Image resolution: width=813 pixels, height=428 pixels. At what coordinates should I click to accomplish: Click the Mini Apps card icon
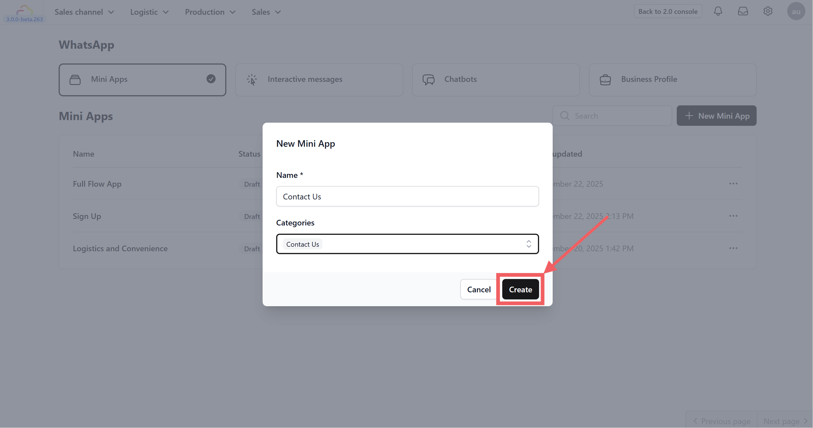click(75, 80)
